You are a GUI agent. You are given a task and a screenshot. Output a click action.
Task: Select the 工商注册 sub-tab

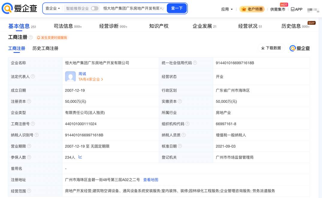click(17, 48)
